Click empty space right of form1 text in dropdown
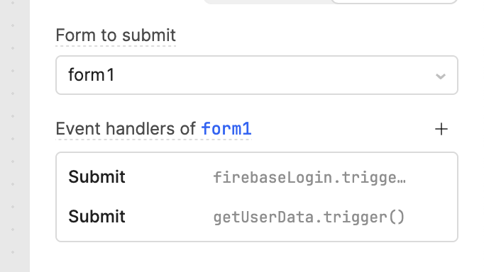Viewport: 484px width, 272px height. click(275, 75)
